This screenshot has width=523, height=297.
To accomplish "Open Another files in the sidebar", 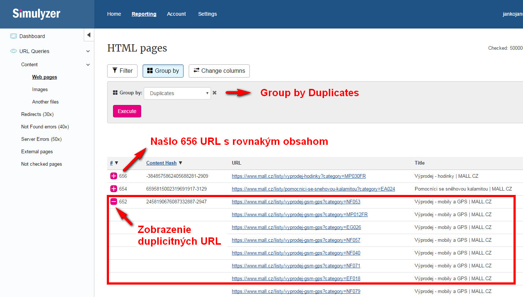I will 45,102.
